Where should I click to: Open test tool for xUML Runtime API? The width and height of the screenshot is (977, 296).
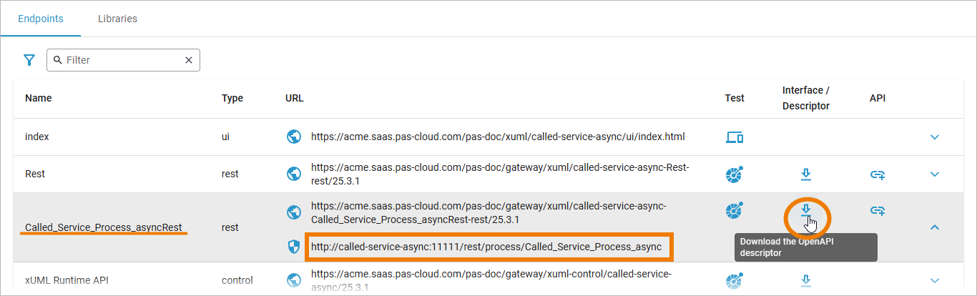click(735, 281)
